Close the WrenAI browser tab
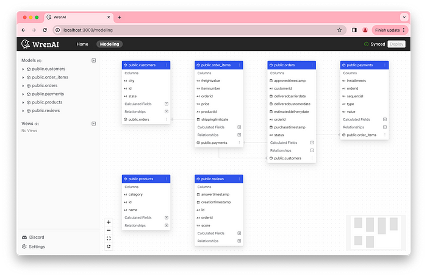The image size is (427, 277). click(x=109, y=17)
